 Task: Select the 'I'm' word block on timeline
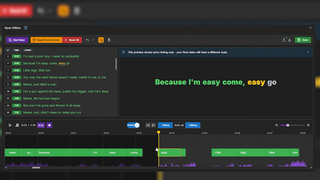pos(98,152)
